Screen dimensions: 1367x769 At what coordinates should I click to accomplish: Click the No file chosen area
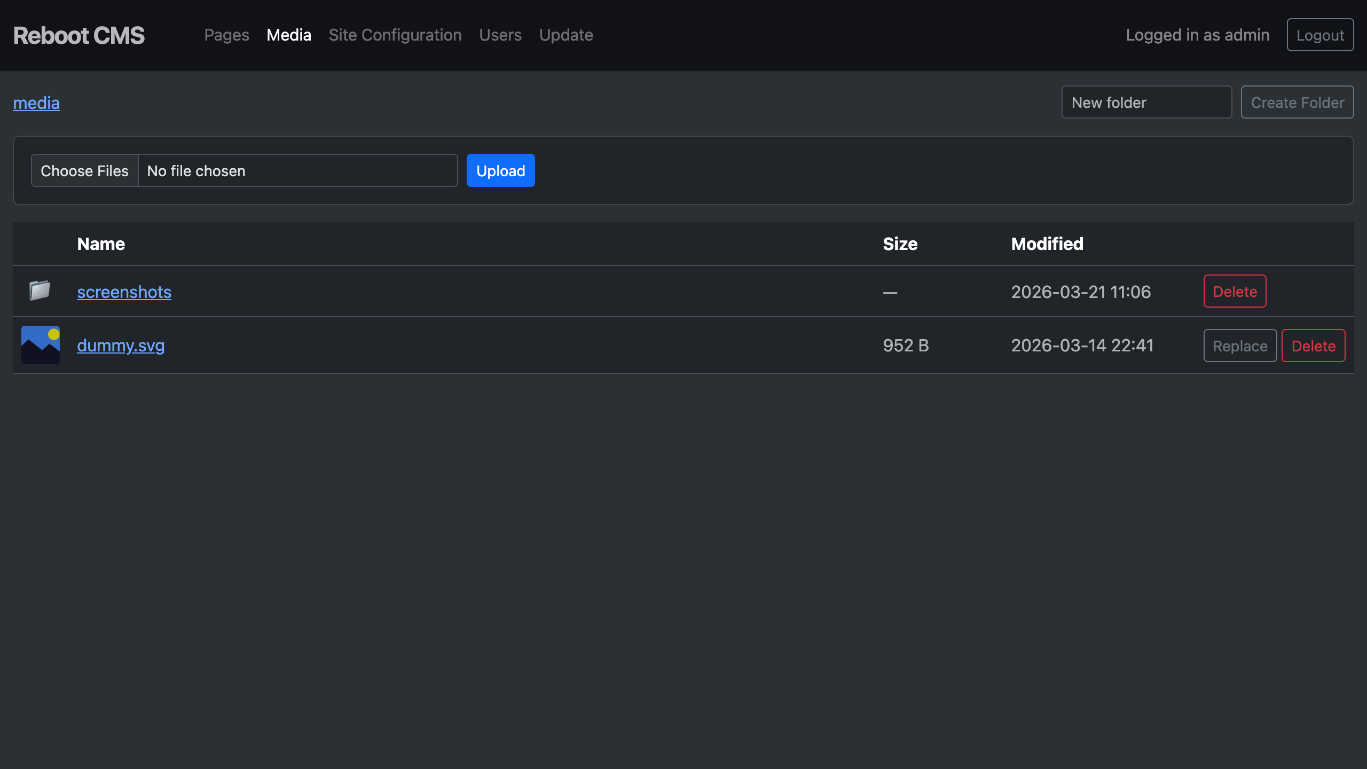pyautogui.click(x=297, y=171)
